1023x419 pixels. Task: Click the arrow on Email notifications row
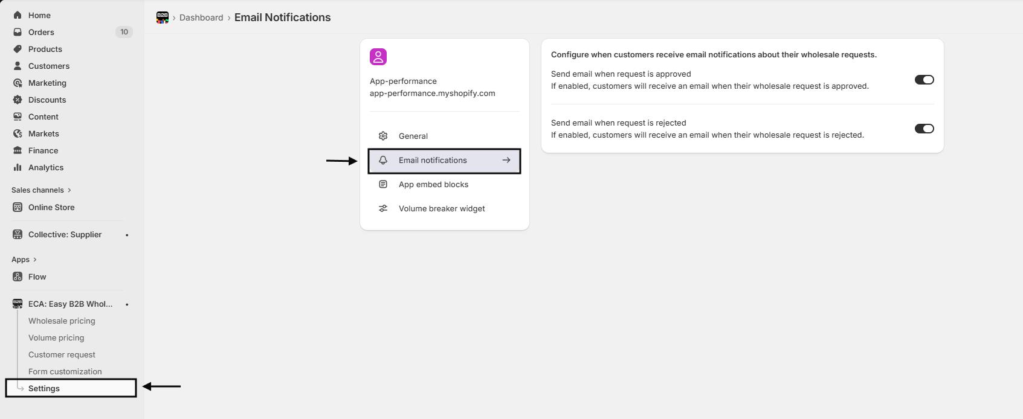[x=506, y=161]
